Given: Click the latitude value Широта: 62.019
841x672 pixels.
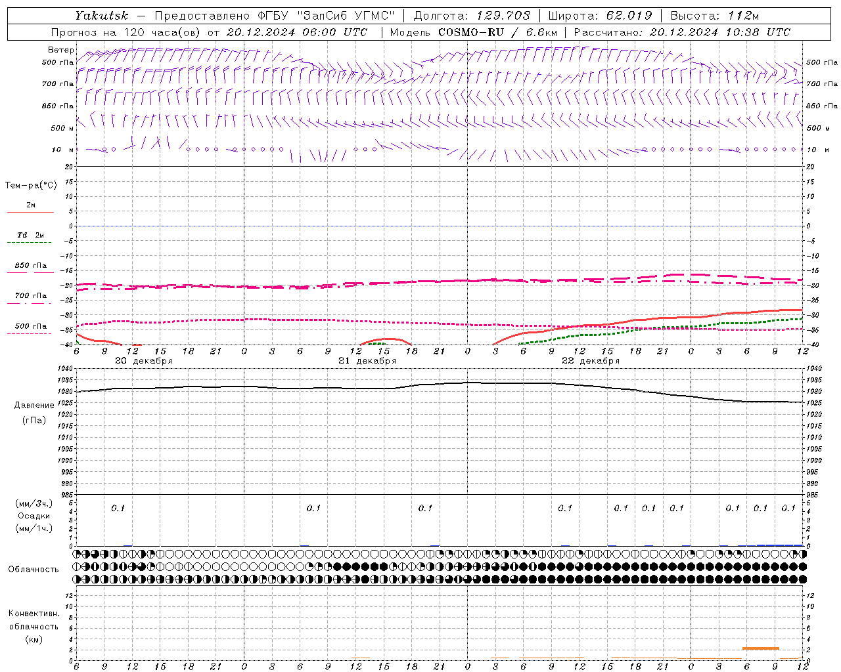Looking at the screenshot, I should click(x=601, y=15).
